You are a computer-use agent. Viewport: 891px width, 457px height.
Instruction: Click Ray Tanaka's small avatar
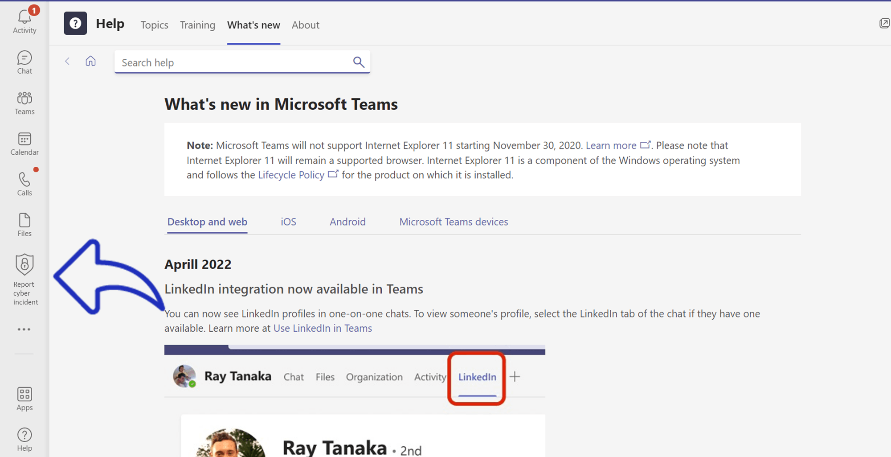(x=184, y=376)
